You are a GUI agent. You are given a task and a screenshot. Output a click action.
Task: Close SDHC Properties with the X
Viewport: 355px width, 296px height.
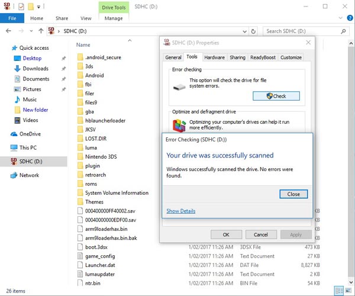point(308,43)
